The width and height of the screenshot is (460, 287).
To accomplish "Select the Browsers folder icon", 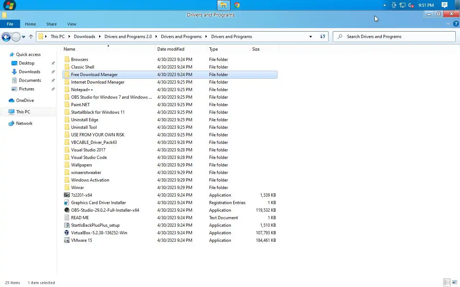I will point(67,60).
